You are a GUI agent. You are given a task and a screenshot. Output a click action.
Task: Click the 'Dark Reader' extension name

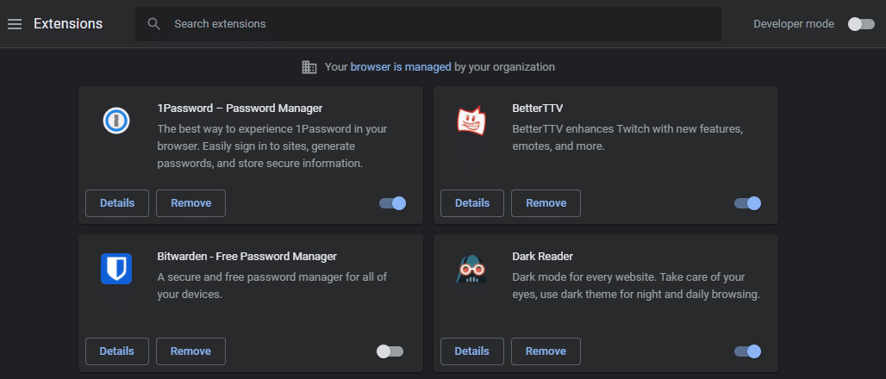pyautogui.click(x=542, y=257)
